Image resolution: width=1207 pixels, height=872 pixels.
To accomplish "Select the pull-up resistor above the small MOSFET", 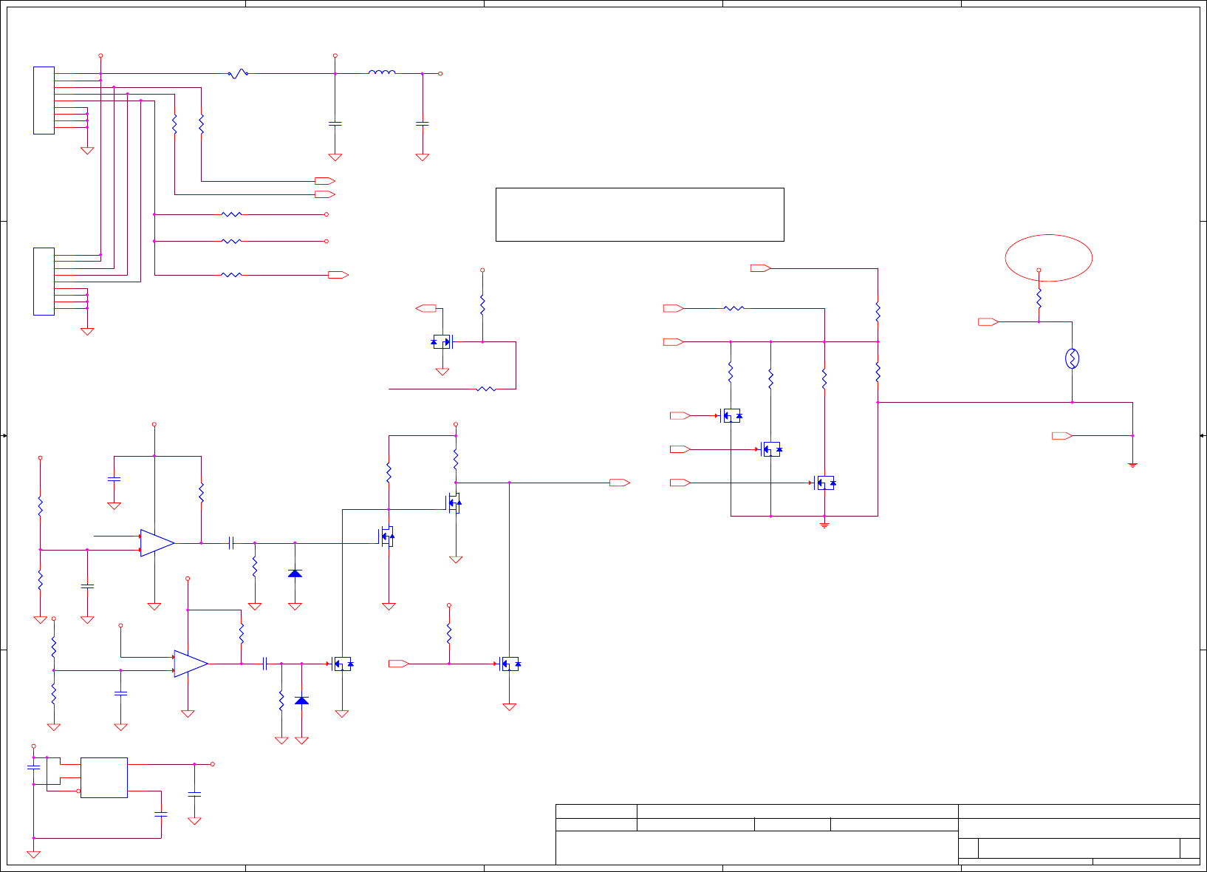I will (482, 305).
